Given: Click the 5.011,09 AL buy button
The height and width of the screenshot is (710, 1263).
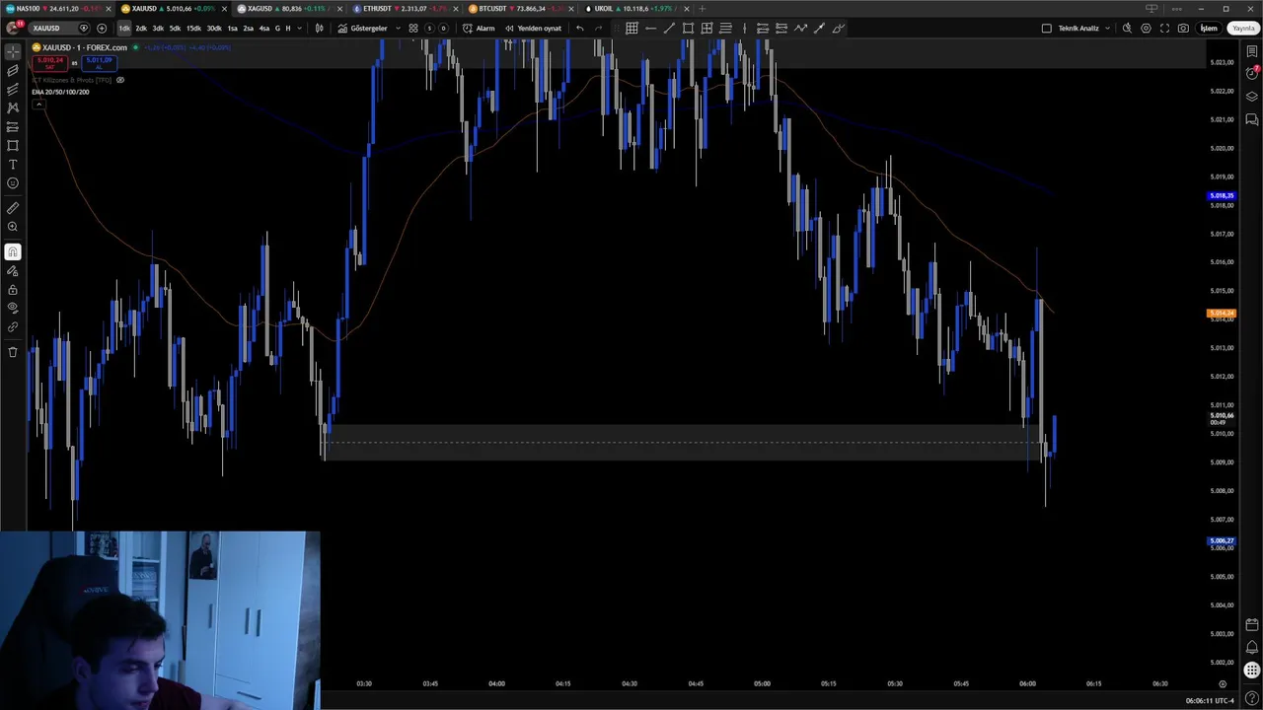Looking at the screenshot, I should tap(99, 63).
